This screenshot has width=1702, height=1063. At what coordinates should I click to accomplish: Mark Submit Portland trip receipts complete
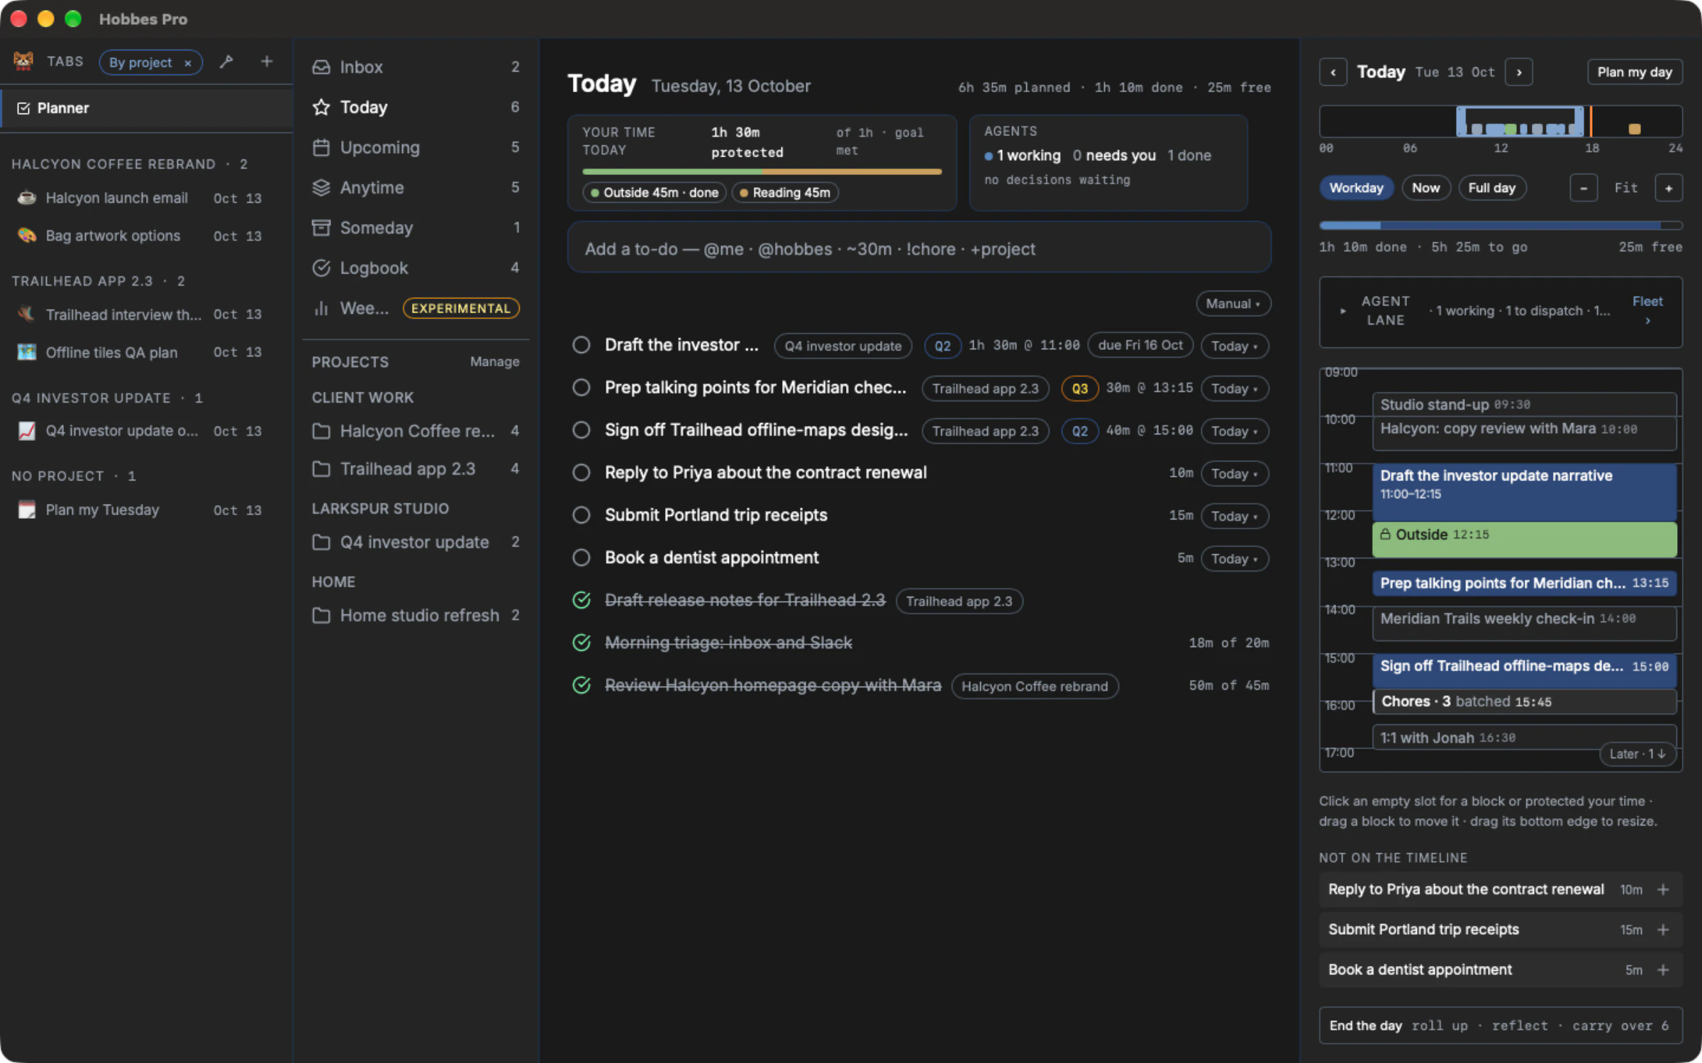[x=582, y=515]
